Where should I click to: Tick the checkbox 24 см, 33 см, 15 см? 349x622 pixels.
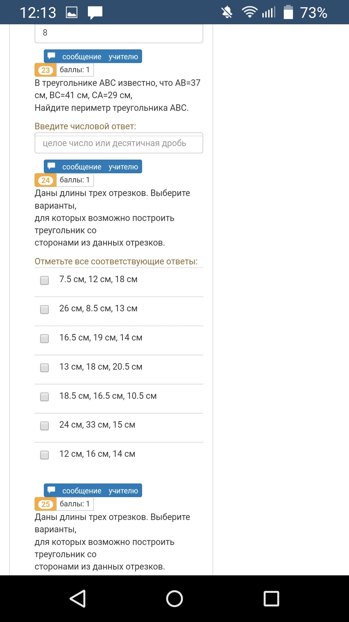coord(45,426)
